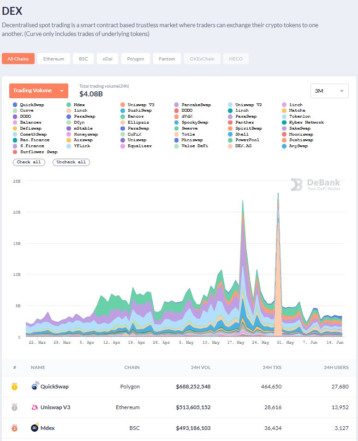Click the gold rank 1 medal icon

coord(15,387)
